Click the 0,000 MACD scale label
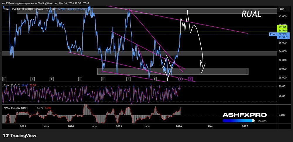This screenshot has height=142, width=293. [x=282, y=115]
